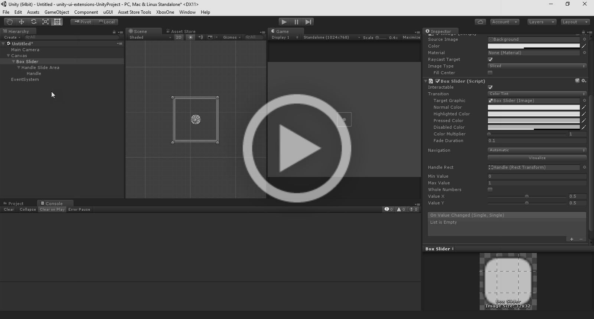Open the Window menu

(x=187, y=12)
